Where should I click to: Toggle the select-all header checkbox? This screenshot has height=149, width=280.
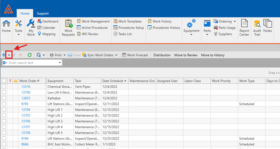click(x=4, y=81)
